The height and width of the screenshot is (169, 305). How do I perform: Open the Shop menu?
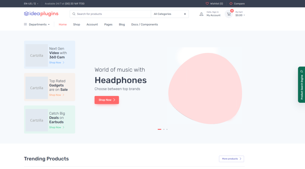[x=77, y=24]
